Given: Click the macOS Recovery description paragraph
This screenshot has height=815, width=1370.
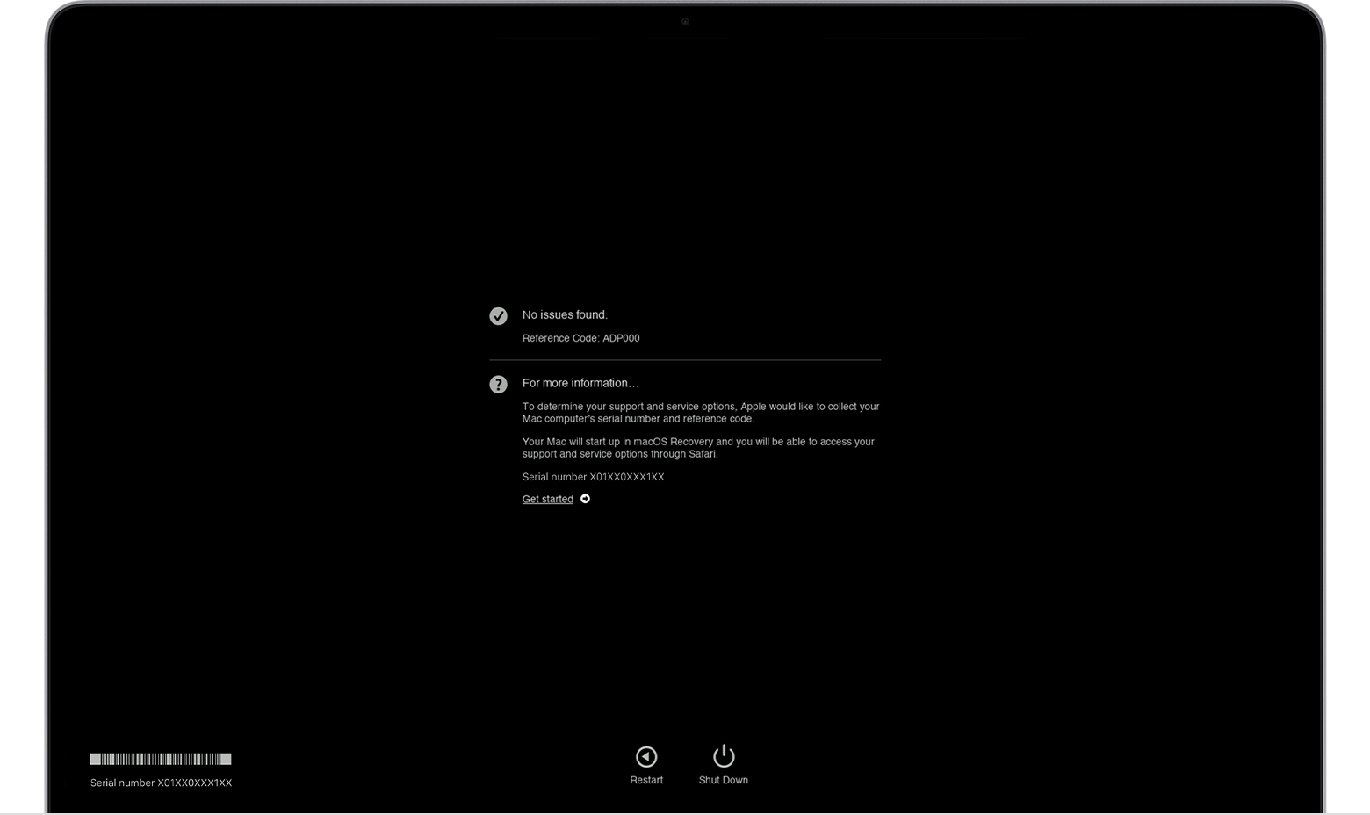Looking at the screenshot, I should (x=698, y=448).
